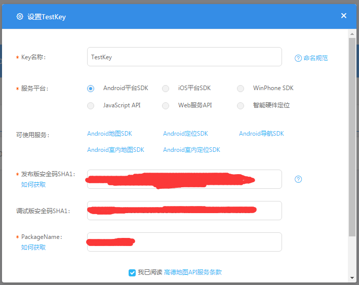The height and width of the screenshot is (285, 359).
Task: Click the scrollbar up arrow in the dialog
Action: pyautogui.click(x=352, y=34)
